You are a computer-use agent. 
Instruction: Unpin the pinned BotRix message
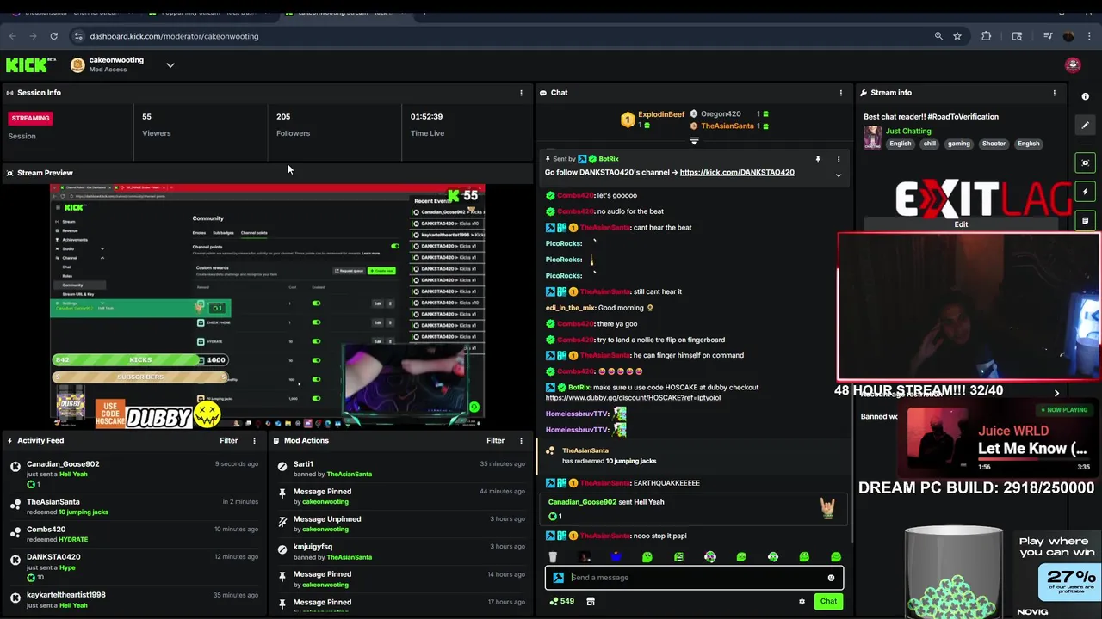pos(818,160)
